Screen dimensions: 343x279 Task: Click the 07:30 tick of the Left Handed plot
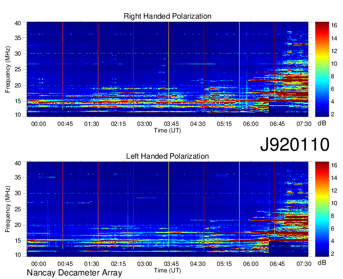(304, 264)
